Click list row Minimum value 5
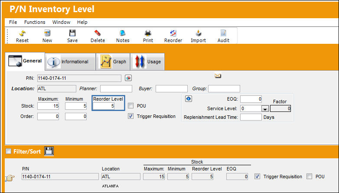Screen dimensions: 339x193 [178, 177]
